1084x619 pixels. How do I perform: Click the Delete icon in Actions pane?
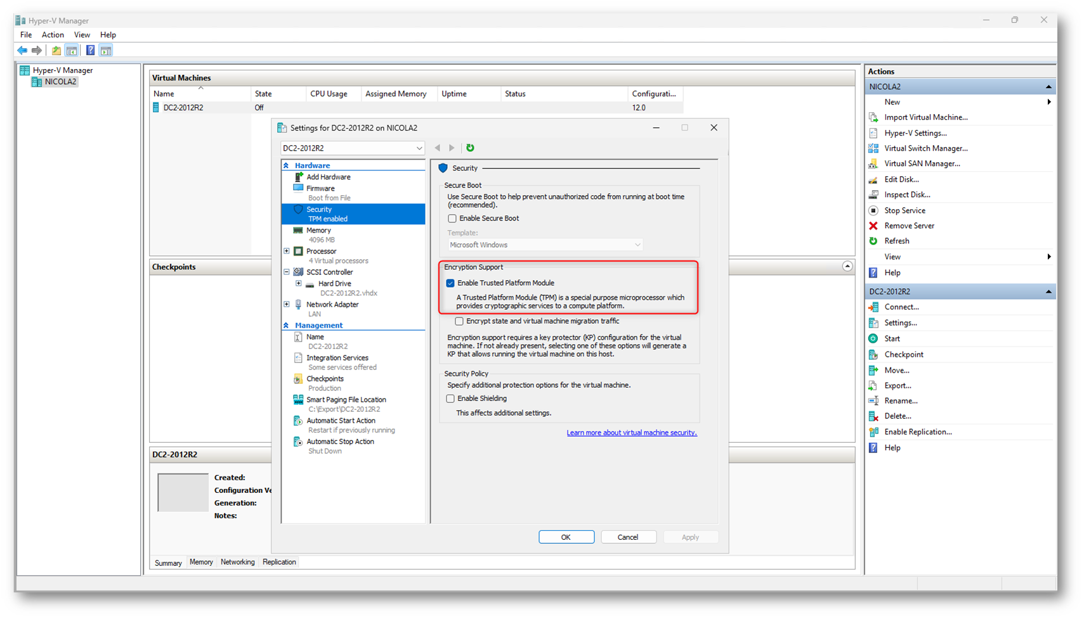coord(873,416)
